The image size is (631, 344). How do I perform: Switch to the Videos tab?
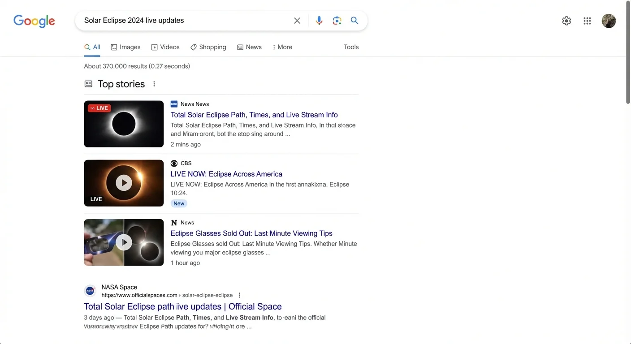click(x=165, y=47)
